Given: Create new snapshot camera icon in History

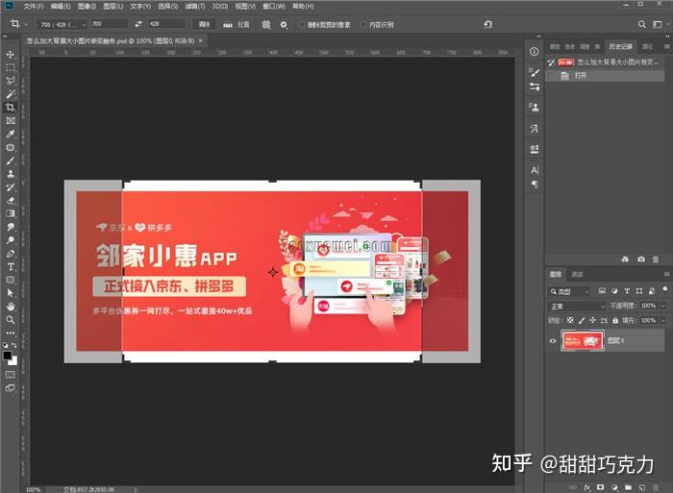Looking at the screenshot, I should pos(641,259).
